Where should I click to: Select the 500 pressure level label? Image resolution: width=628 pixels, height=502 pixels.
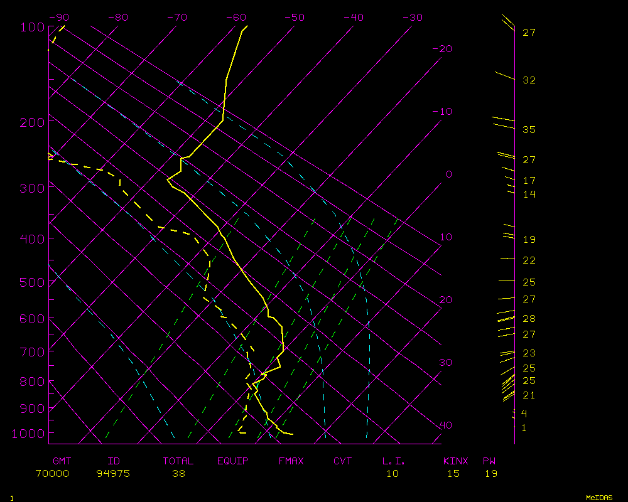(30, 283)
